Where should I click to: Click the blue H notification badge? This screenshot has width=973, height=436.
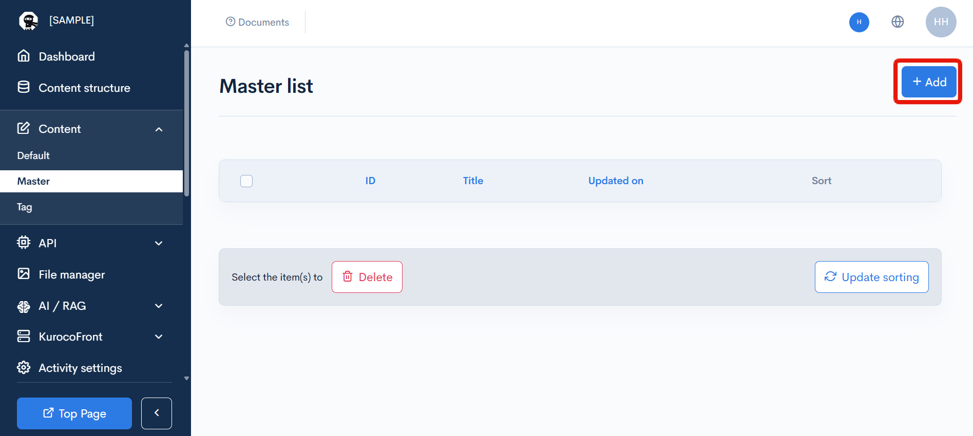(859, 22)
